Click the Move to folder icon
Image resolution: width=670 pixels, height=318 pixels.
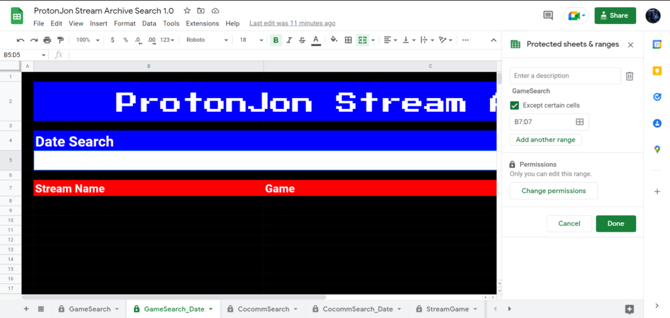[201, 10]
